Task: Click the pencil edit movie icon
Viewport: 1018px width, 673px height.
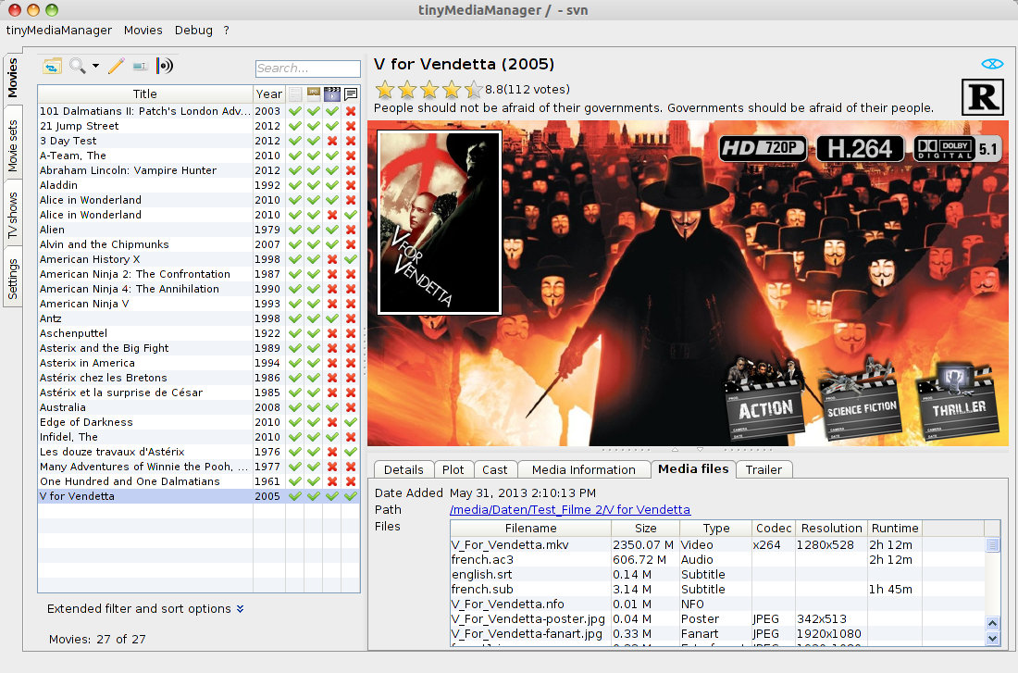Action: [x=117, y=66]
